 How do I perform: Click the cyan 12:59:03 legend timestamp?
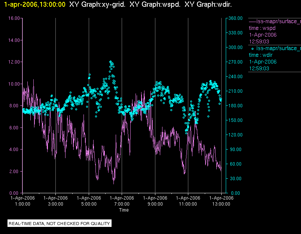[259, 68]
